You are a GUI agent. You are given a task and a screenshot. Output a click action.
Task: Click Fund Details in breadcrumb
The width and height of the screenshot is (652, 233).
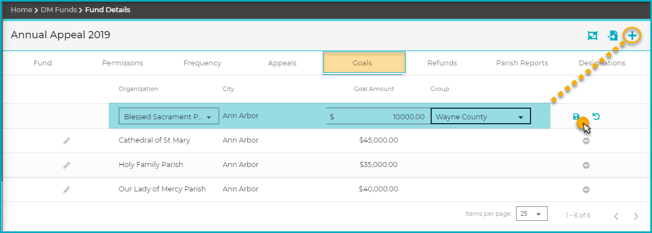coord(108,9)
